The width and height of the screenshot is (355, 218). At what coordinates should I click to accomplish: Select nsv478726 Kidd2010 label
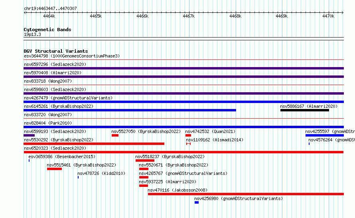(x=101, y=173)
